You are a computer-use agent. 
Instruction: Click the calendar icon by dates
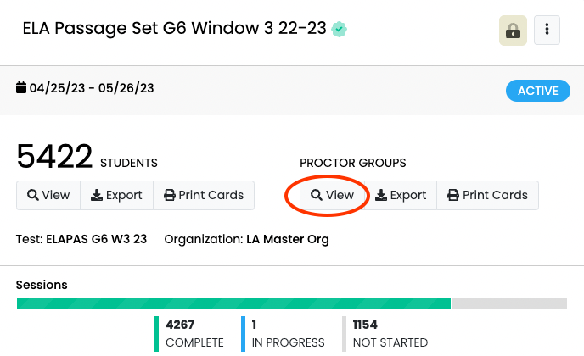[x=21, y=87]
